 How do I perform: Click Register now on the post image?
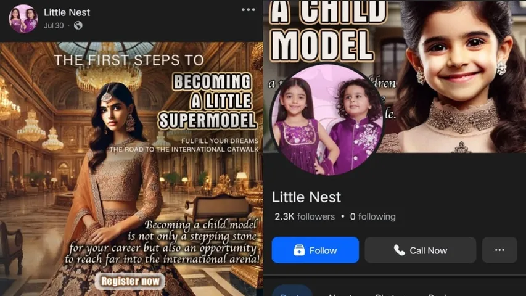point(131,281)
